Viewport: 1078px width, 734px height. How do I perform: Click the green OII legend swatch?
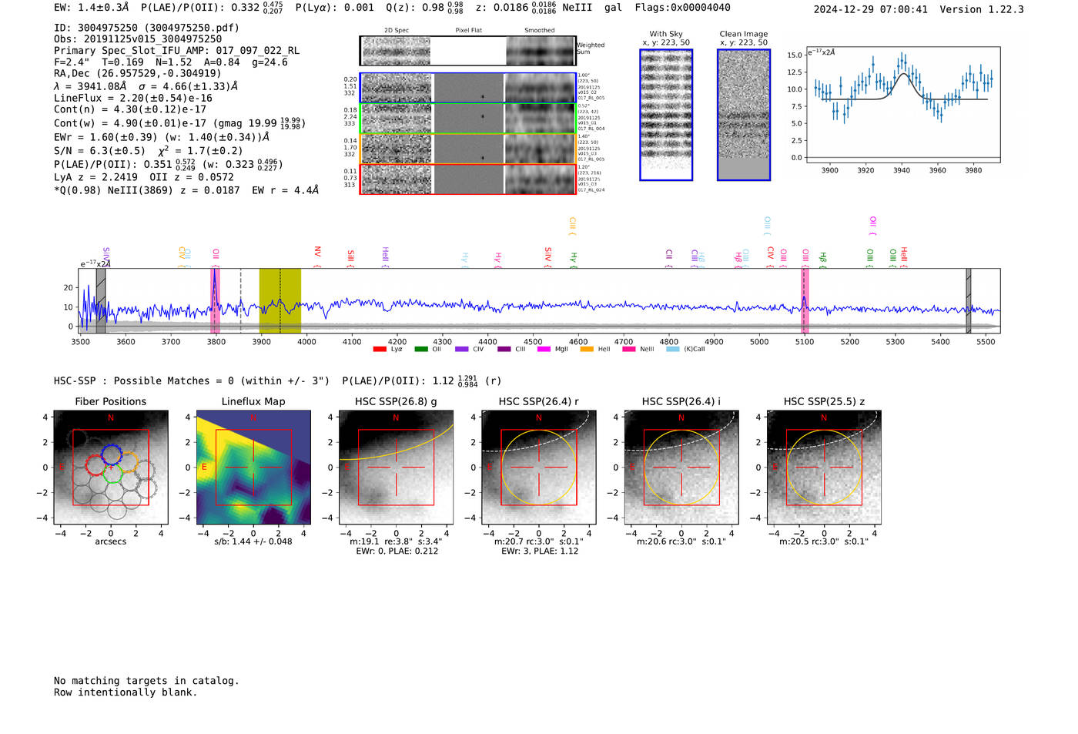click(420, 349)
